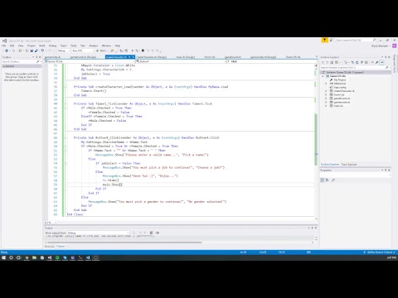Open the Debug menu

tap(52, 46)
